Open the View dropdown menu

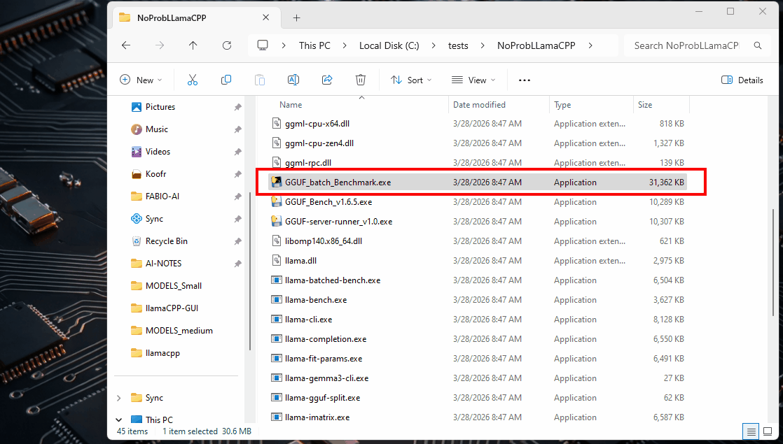pyautogui.click(x=473, y=80)
